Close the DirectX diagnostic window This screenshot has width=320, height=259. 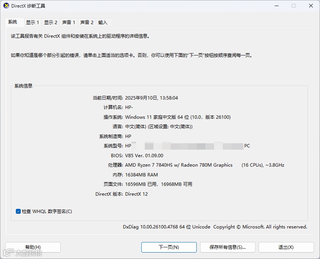(311, 6)
